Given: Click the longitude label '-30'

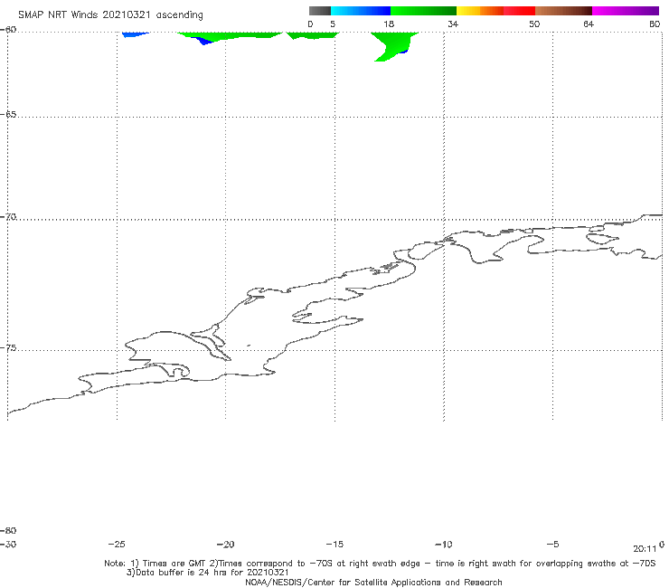Looking at the screenshot, I should (8, 545).
